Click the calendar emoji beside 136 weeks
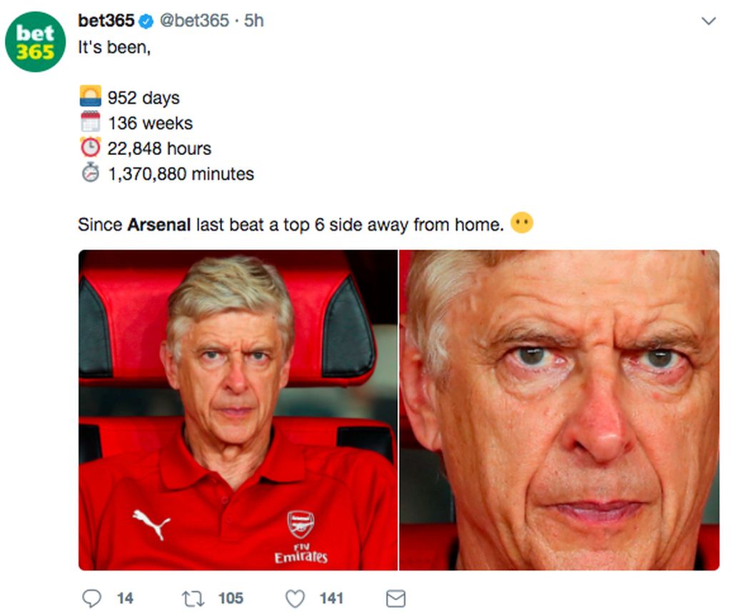This screenshot has width=731, height=615. point(90,122)
